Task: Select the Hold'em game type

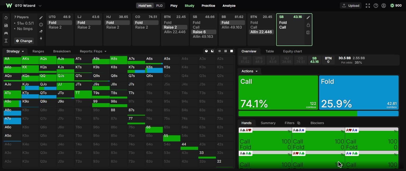Action: [x=144, y=6]
